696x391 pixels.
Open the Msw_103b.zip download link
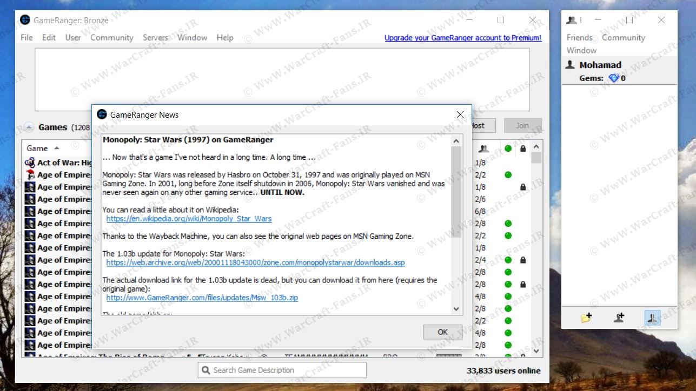[202, 298]
